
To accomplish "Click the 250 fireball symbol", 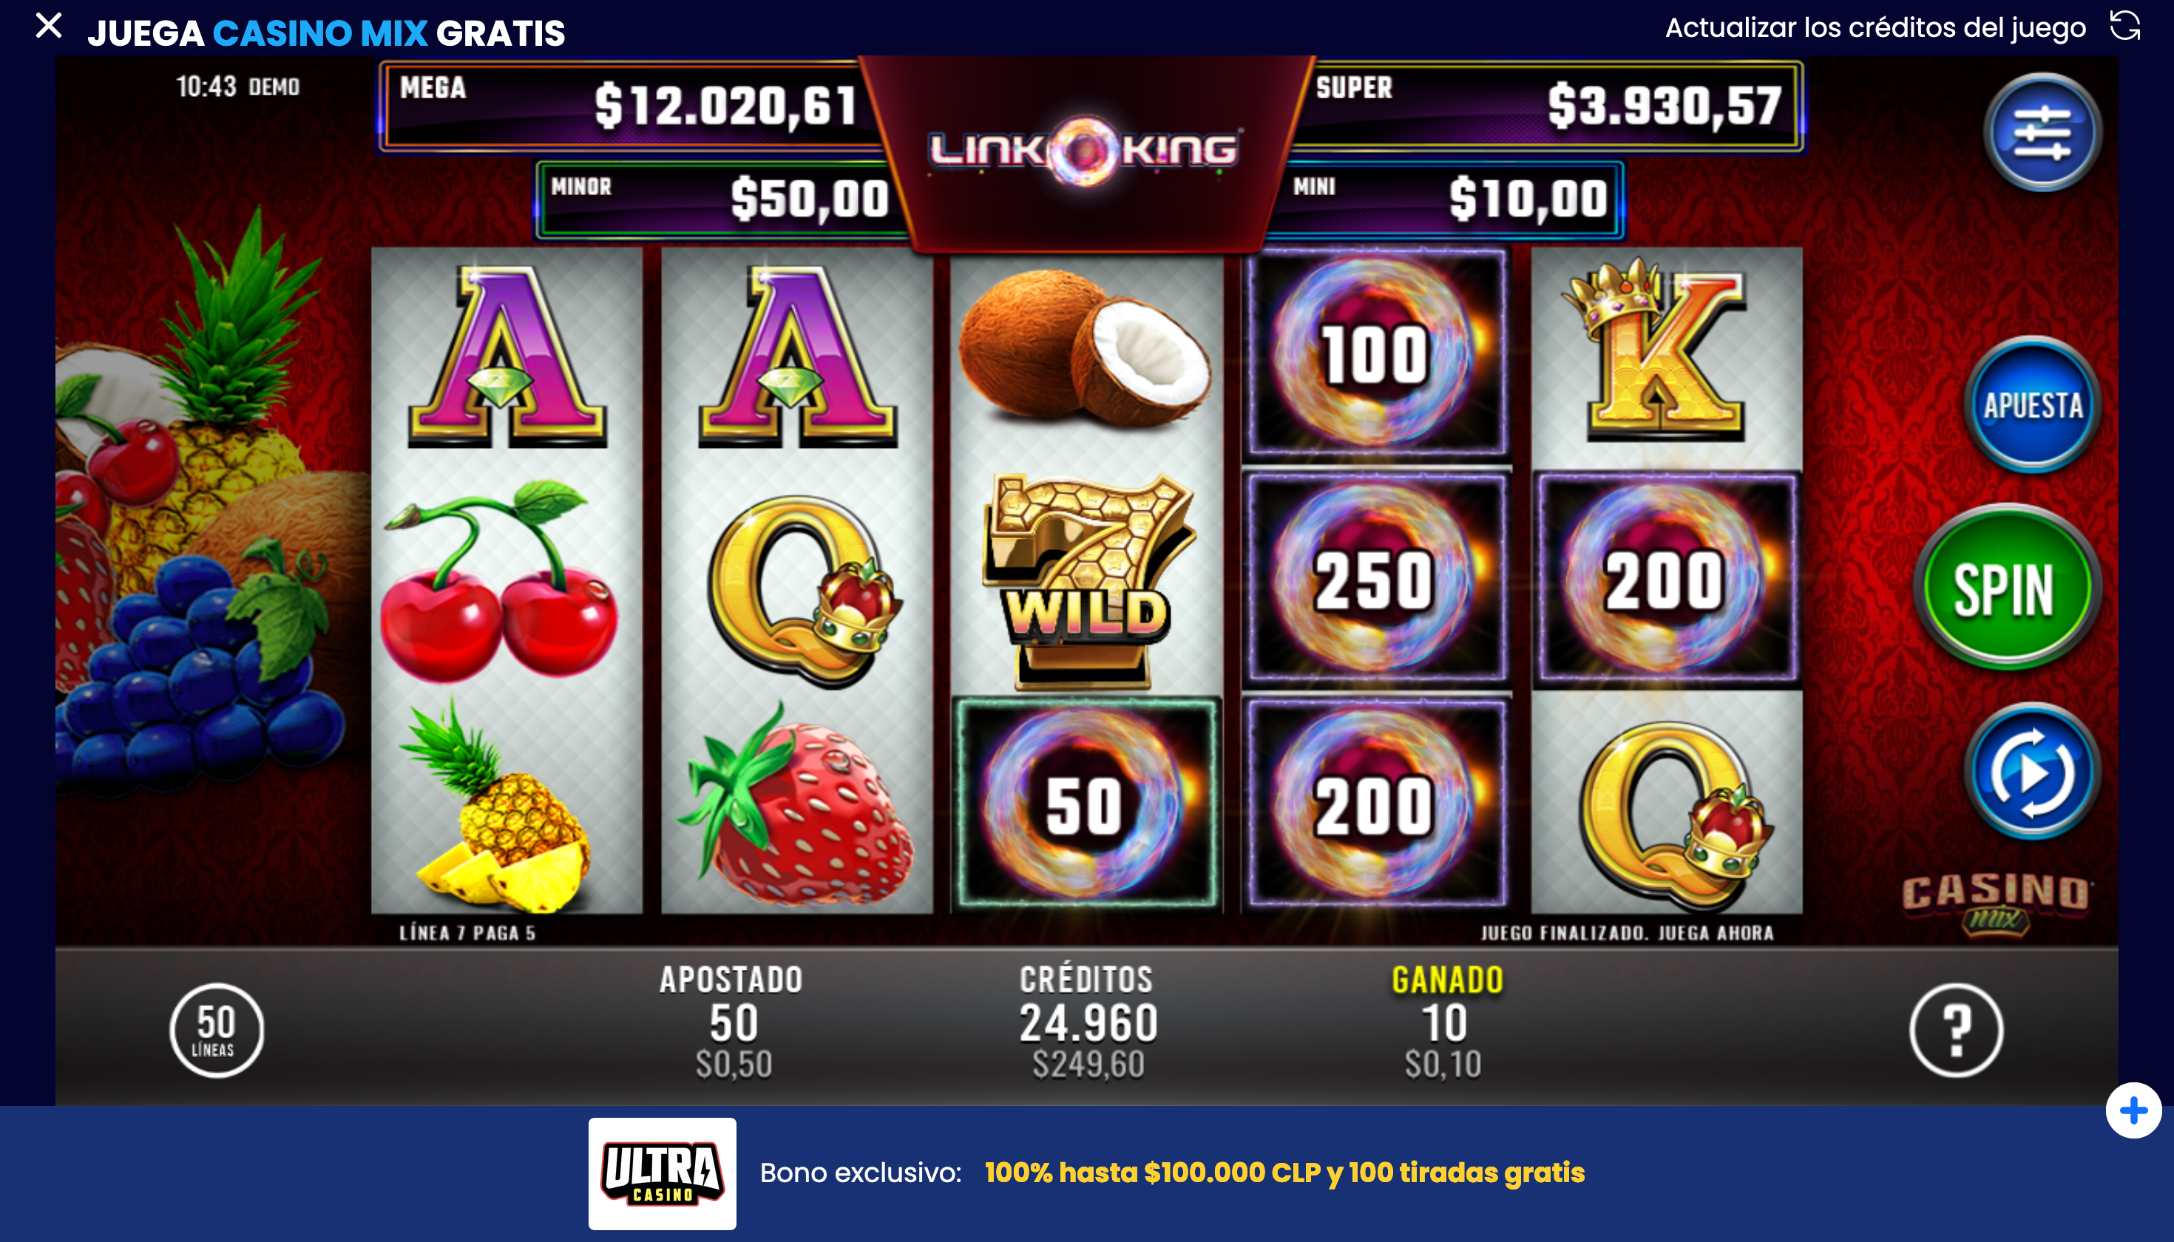I will coord(1375,580).
